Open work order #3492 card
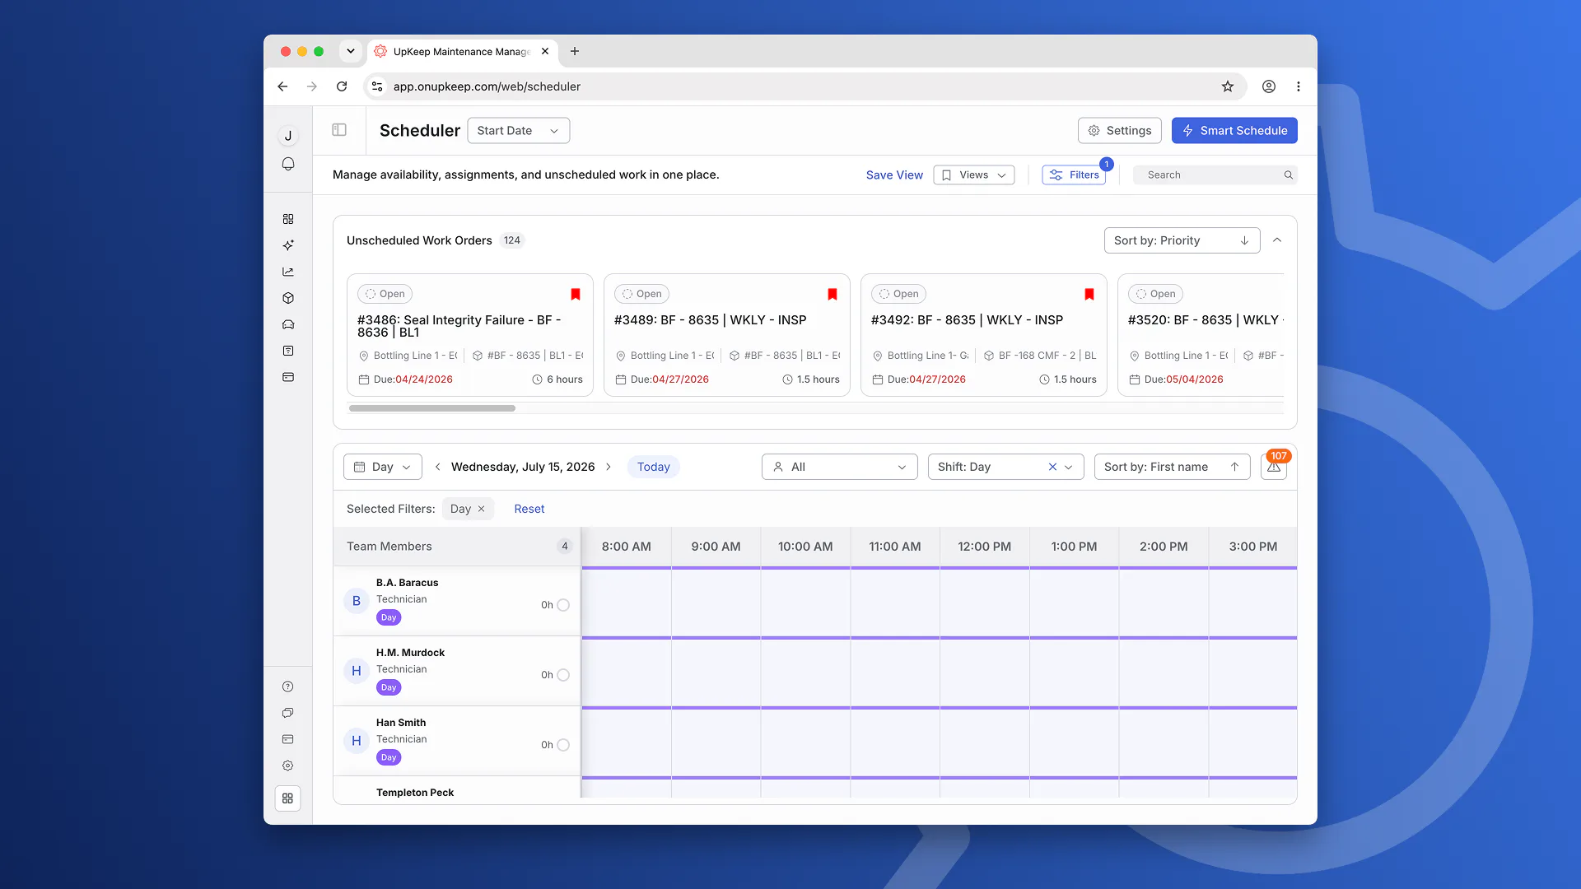The height and width of the screenshot is (889, 1581). click(983, 335)
